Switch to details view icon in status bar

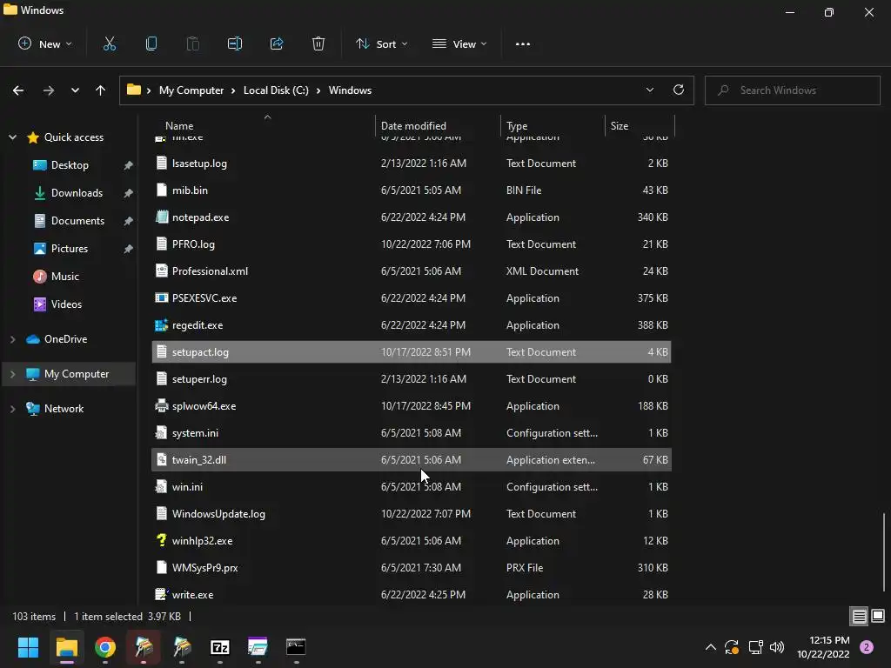point(859,616)
